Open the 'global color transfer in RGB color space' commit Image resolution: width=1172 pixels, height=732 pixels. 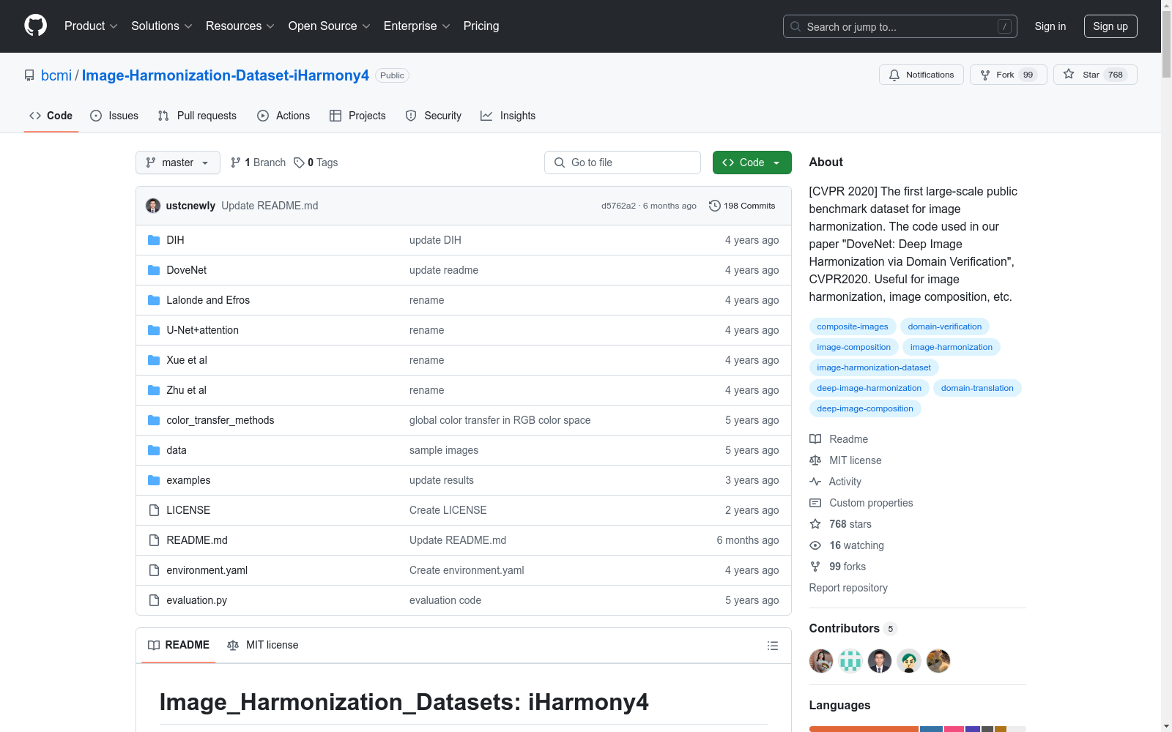[x=500, y=420]
